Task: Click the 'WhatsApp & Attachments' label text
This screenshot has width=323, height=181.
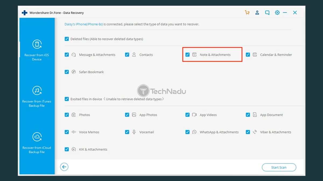Action: pos(219,132)
